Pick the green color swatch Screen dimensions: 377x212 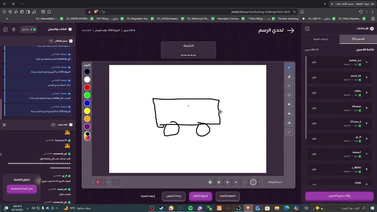click(87, 95)
